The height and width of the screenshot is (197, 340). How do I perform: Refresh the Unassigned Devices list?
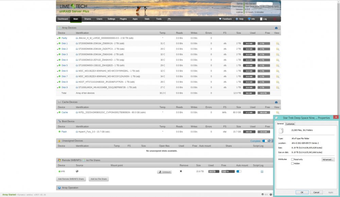pyautogui.click(x=269, y=141)
